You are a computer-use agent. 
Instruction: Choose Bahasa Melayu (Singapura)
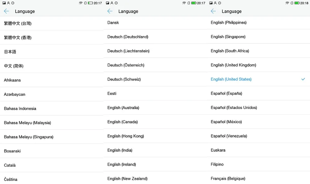point(51,137)
